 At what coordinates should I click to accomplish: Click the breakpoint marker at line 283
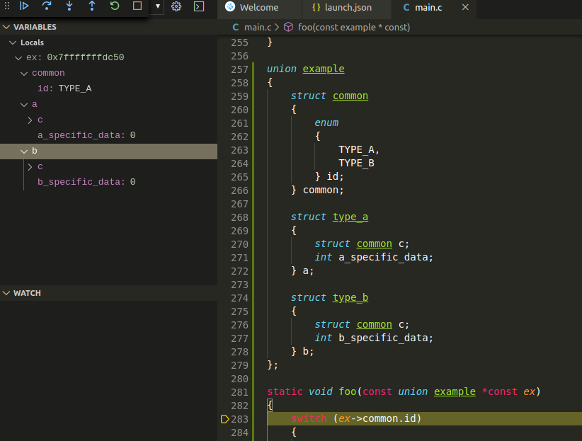pyautogui.click(x=224, y=418)
